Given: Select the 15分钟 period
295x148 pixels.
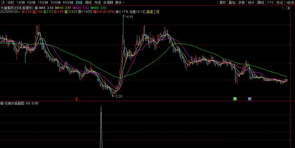Looking at the screenshot, I should (43, 2).
